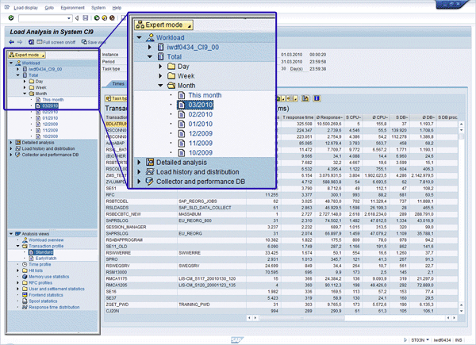Click the blue back arrow under title

12,42
